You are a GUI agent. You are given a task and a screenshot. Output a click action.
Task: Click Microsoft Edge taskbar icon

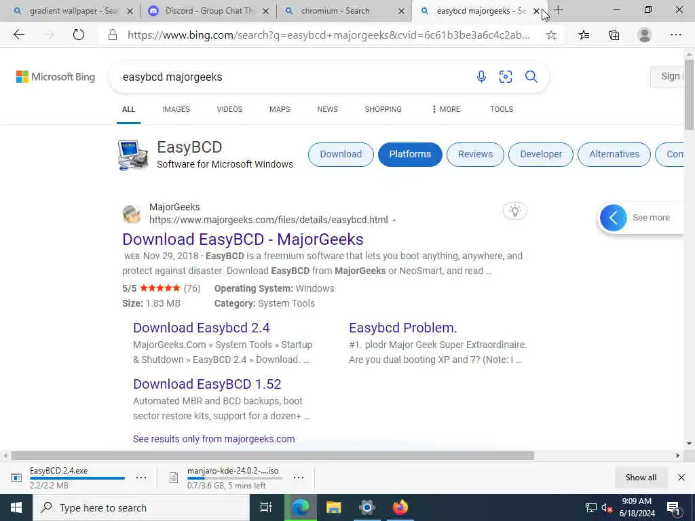[300, 507]
